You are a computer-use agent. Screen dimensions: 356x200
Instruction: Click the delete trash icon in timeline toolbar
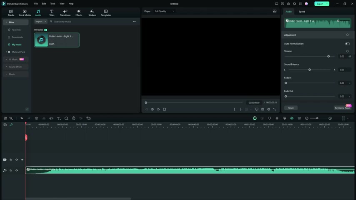tap(37, 118)
